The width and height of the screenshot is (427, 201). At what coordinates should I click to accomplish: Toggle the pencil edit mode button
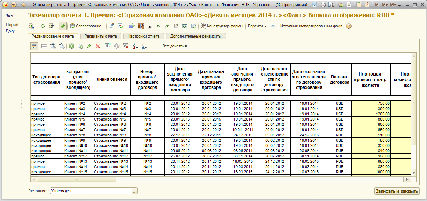[x=62, y=26]
